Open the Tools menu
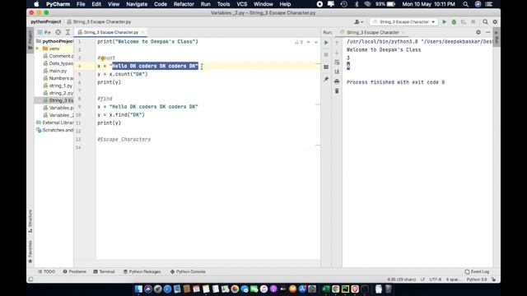Viewport: 527px width, 296px height. (x=223, y=4)
